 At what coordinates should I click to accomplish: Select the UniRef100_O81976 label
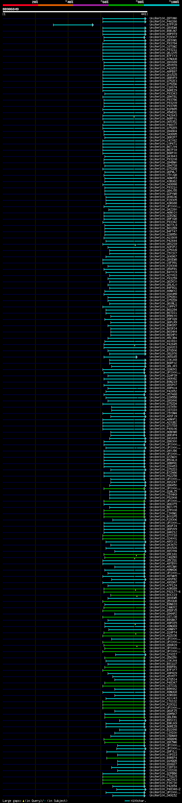163,354
